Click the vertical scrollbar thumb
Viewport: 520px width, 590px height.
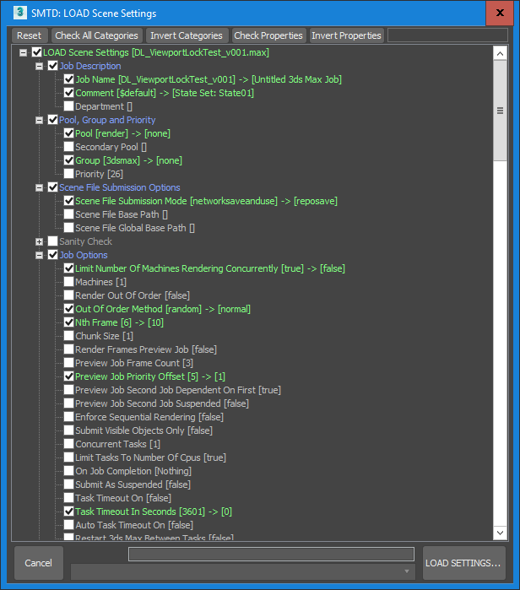tap(500, 111)
